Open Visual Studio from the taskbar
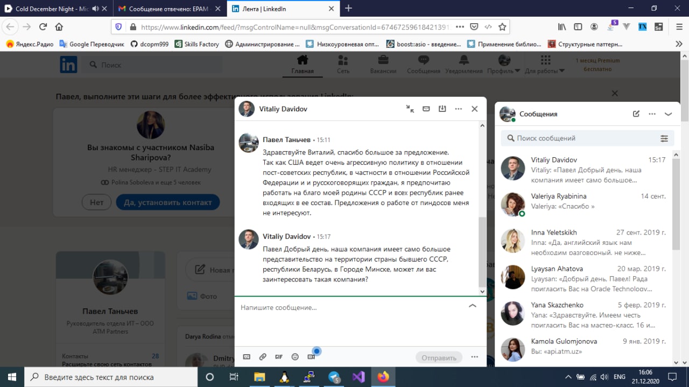The width and height of the screenshot is (689, 387). click(358, 377)
